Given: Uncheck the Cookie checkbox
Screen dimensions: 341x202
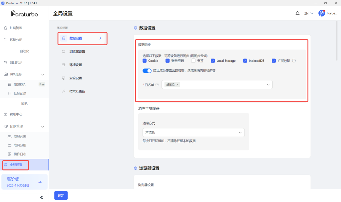Looking at the screenshot, I should pyautogui.click(x=145, y=61).
